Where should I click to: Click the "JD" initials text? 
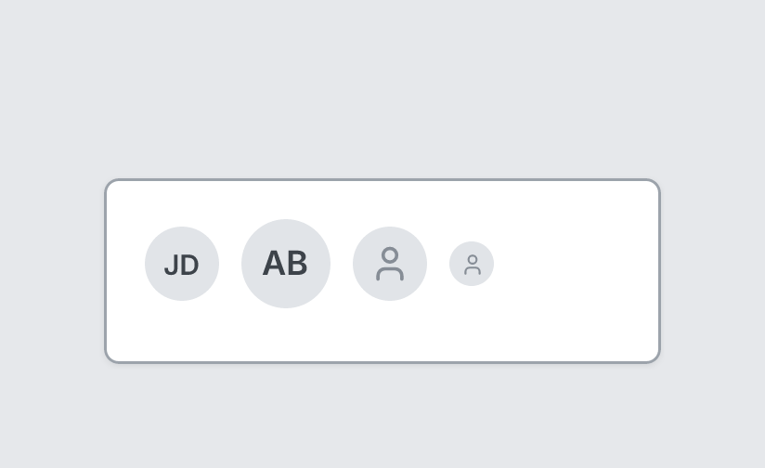pos(181,266)
